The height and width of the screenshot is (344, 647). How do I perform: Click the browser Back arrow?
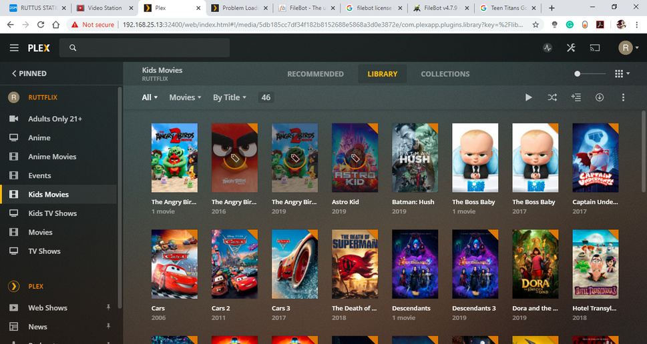click(10, 25)
